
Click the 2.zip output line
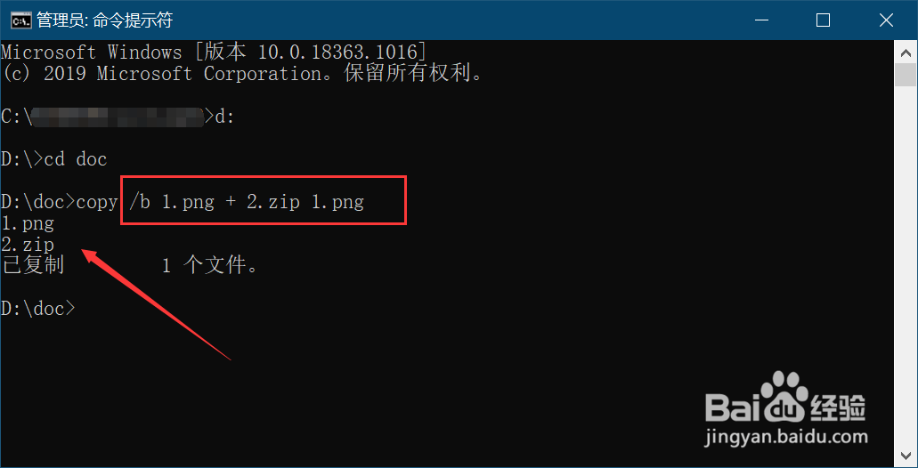click(x=28, y=244)
